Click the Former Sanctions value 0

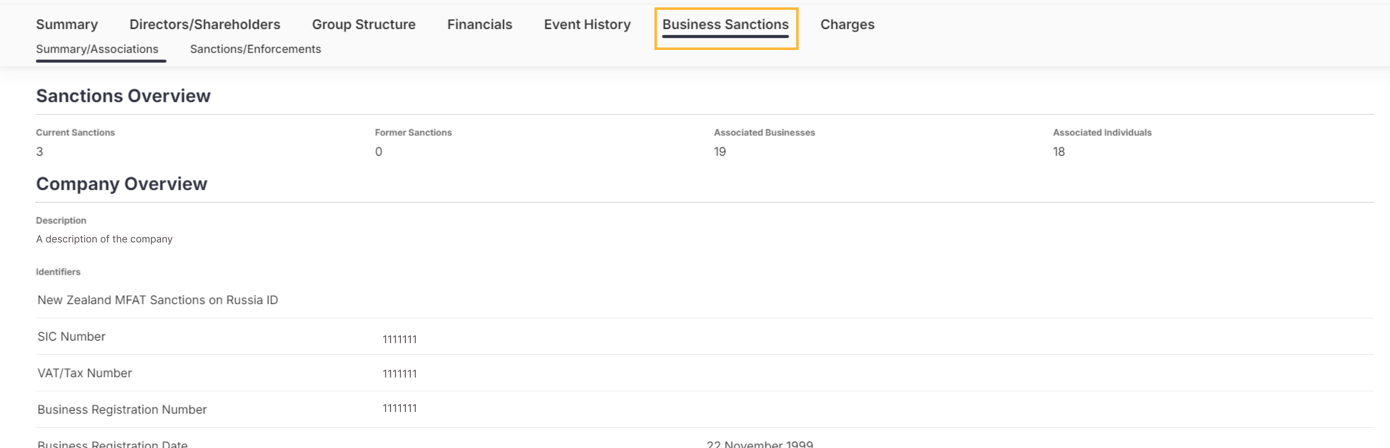[378, 152]
